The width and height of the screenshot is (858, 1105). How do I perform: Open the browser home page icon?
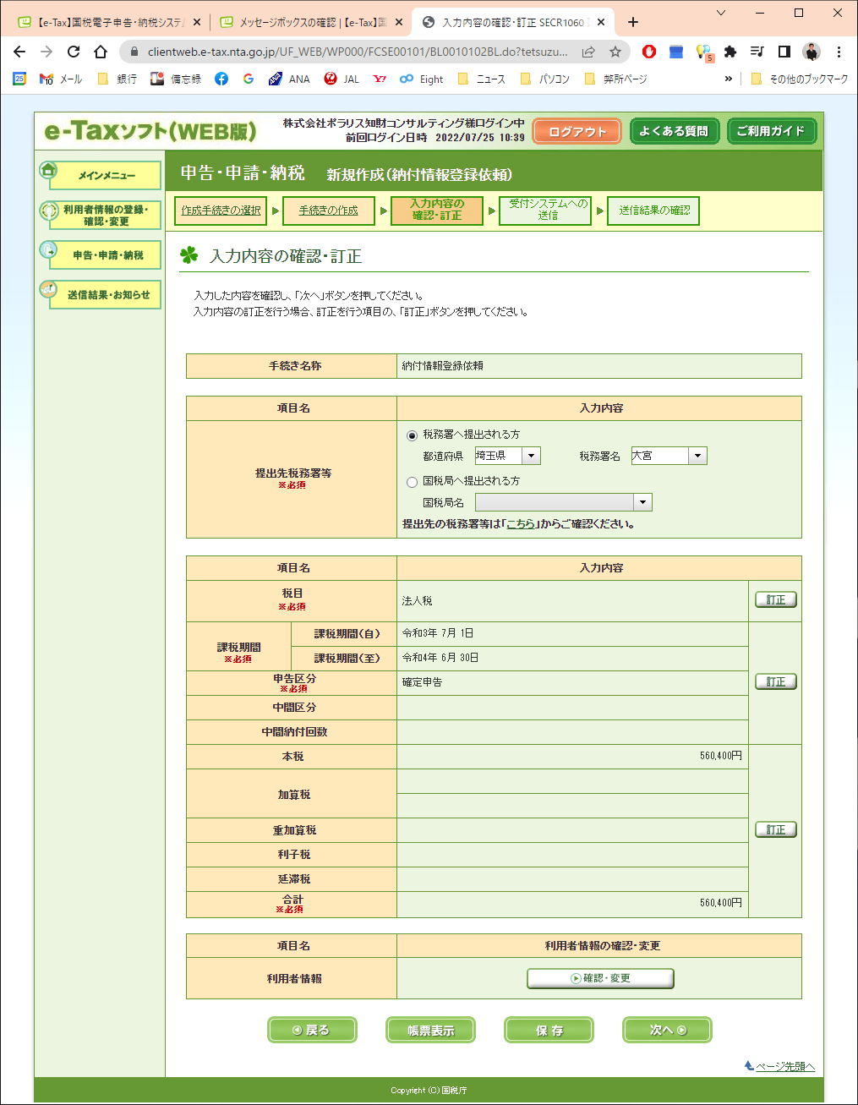pos(101,52)
